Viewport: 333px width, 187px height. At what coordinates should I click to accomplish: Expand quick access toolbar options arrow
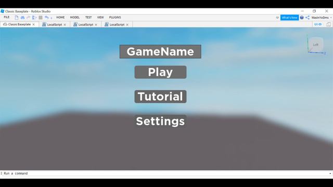point(52,18)
